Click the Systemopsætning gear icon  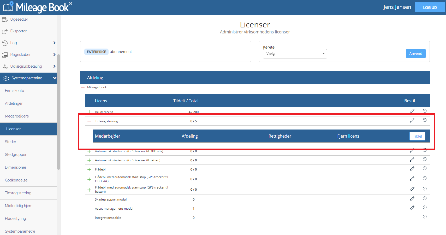pos(6,78)
